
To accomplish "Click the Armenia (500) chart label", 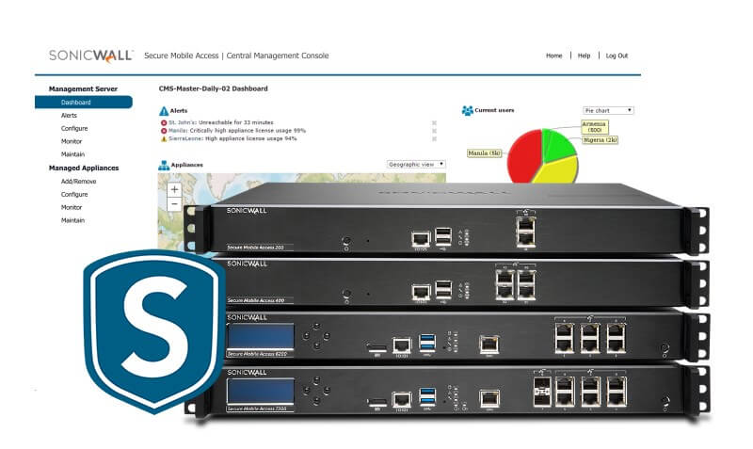I will point(592,126).
